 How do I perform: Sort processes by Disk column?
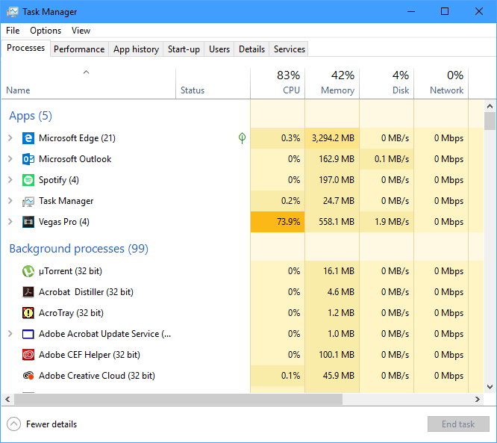[387, 84]
